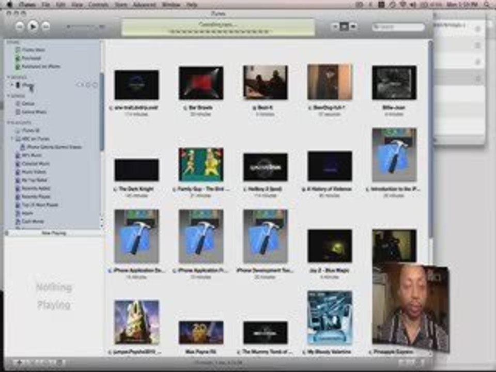The width and height of the screenshot is (496, 372).
Task: Open Bar Brawls movie thumbnail
Action: pyautogui.click(x=201, y=83)
